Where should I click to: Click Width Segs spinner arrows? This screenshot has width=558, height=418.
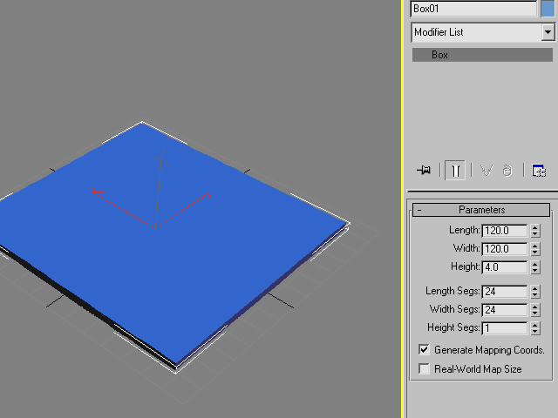[534, 310]
